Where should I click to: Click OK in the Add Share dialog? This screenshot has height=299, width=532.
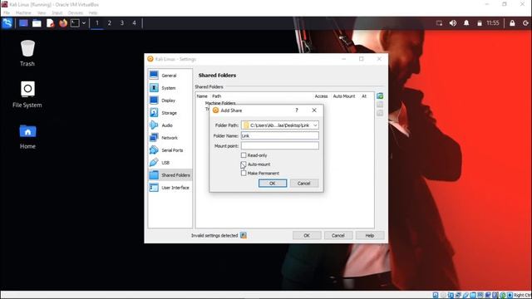[x=273, y=183]
